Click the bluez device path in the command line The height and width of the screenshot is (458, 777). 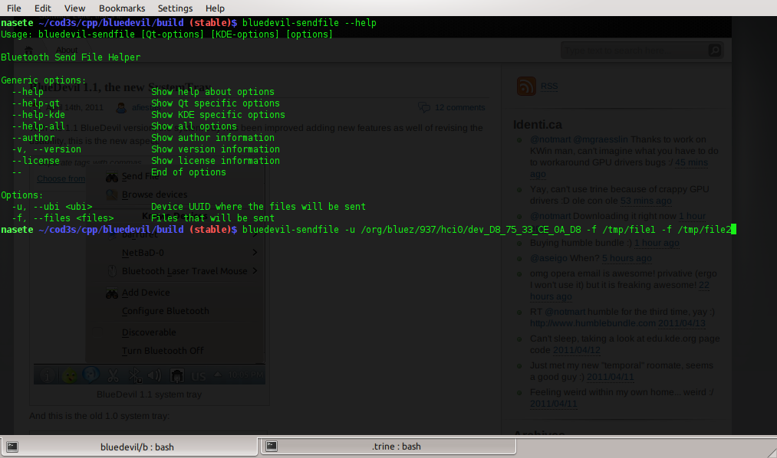coord(471,230)
